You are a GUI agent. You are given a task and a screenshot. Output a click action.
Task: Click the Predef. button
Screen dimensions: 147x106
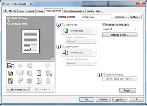[x=128, y=90]
